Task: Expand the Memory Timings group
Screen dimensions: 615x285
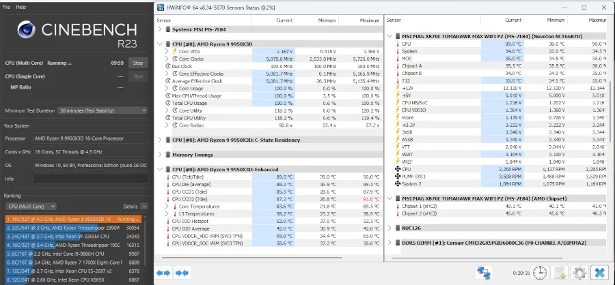Action: (x=160, y=155)
